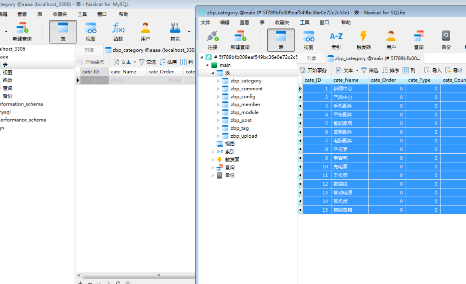Open the 帮助 menu in the MySQL window

(123, 14)
